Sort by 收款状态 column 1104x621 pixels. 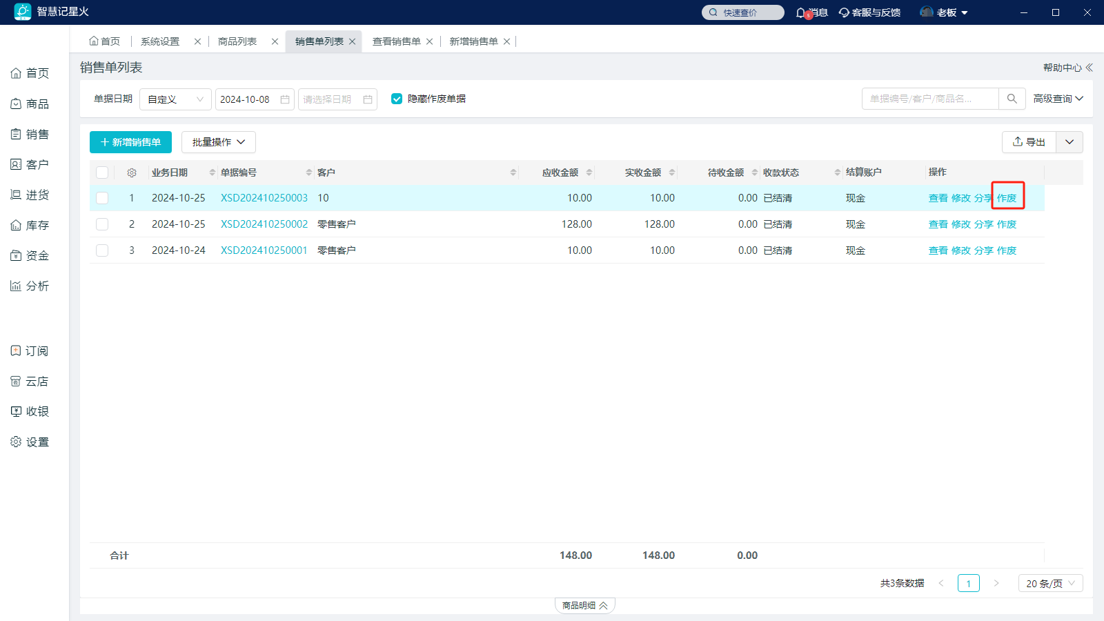[x=838, y=172]
